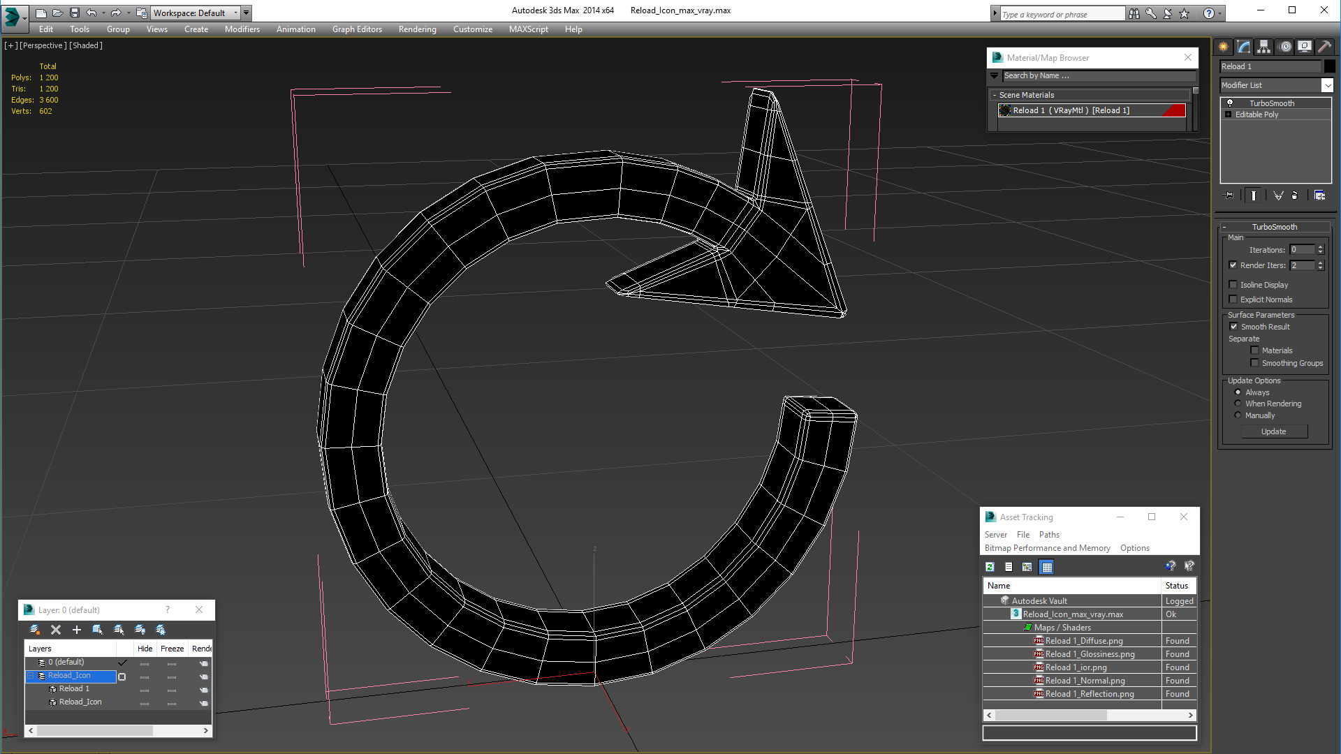The image size is (1341, 754).
Task: Collapse the TurboSmooth rollout header
Action: coord(1274,227)
